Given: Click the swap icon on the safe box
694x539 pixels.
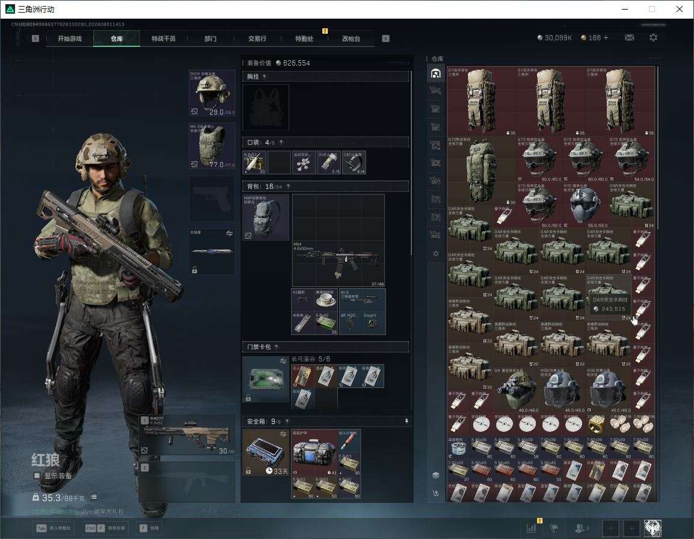Looking at the screenshot, I should coord(283,434).
